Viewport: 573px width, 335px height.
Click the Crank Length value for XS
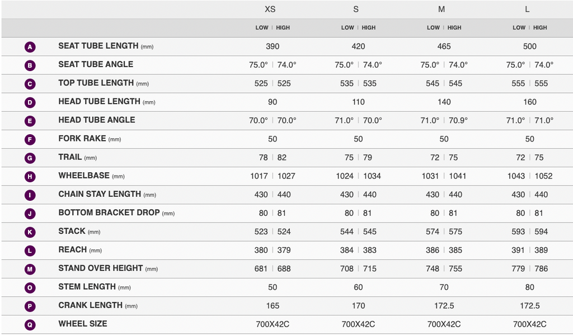(273, 306)
